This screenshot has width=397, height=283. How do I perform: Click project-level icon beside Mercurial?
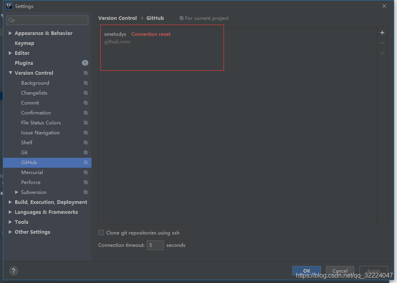point(86,172)
